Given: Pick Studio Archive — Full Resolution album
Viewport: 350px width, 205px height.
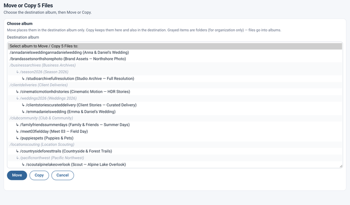Looking at the screenshot, I should [175, 79].
